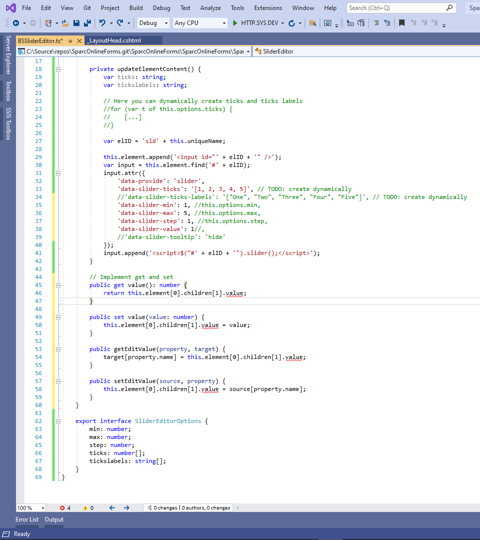
Task: Open the file path navigation dropdown
Action: [x=248, y=51]
